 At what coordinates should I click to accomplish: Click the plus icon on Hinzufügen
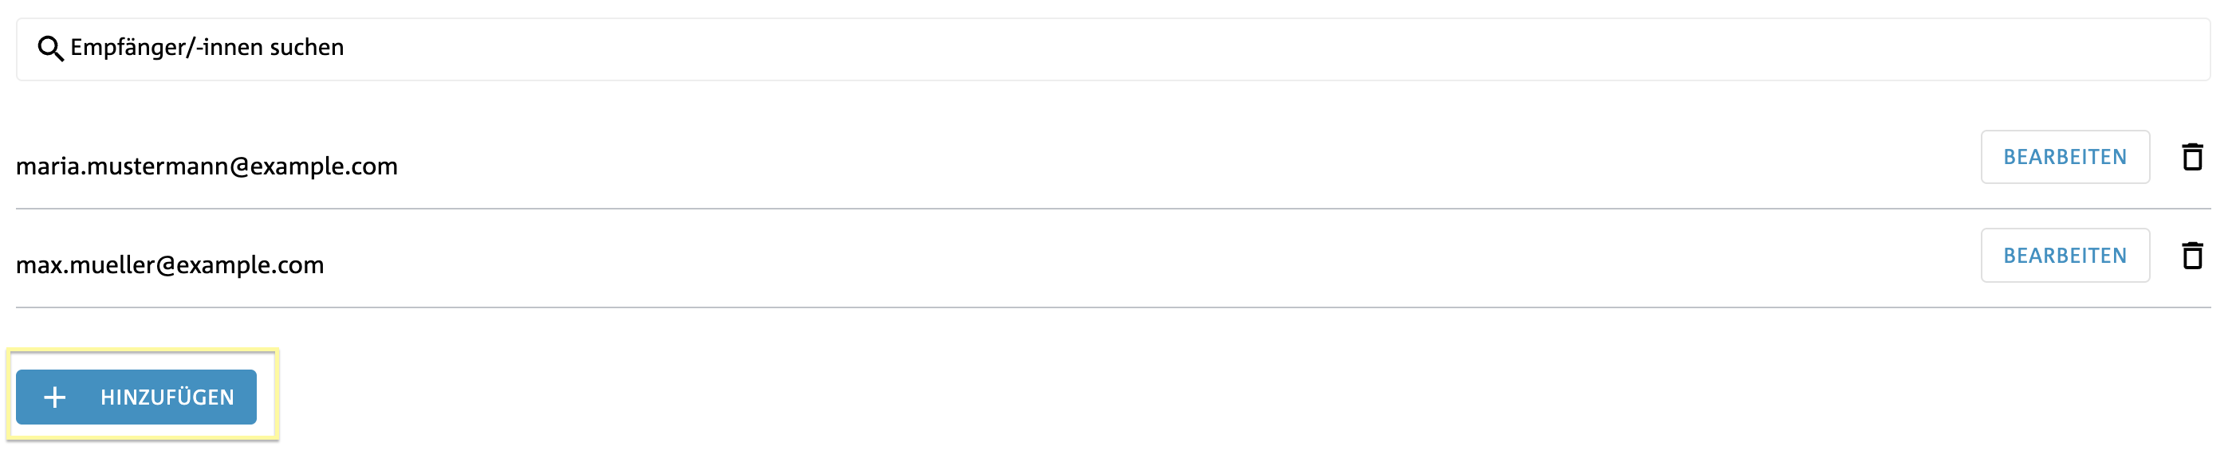pos(55,397)
